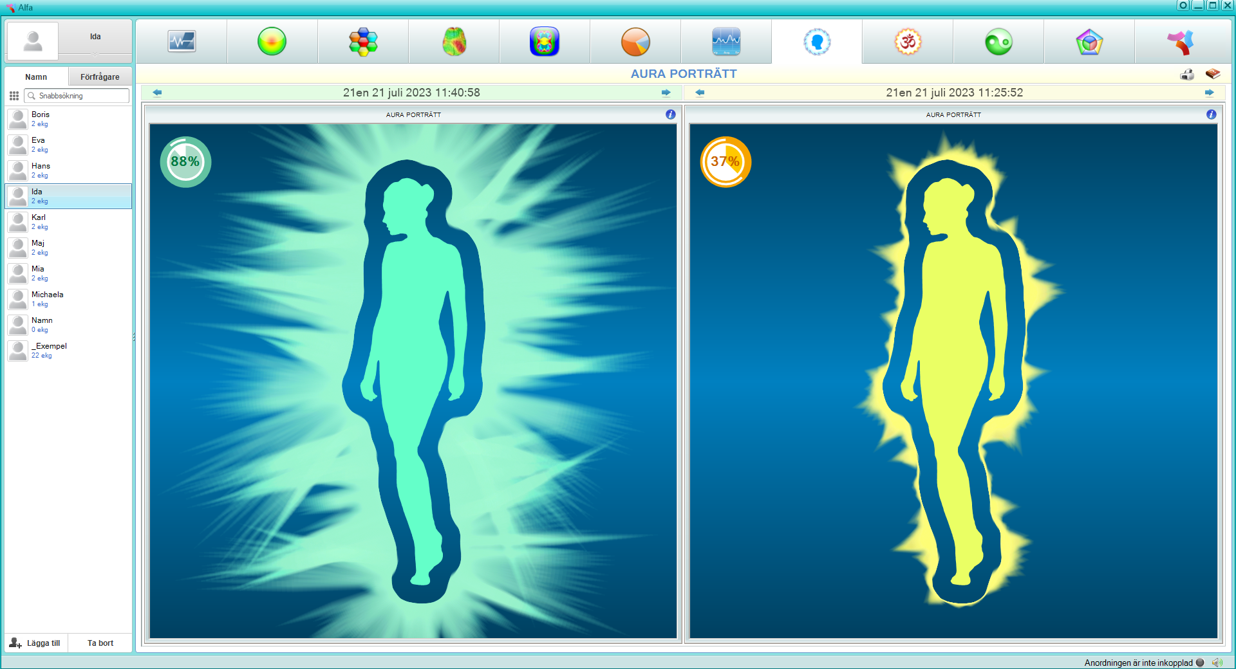Viewport: 1236px width, 669px height.
Task: Click the grid view icon beside search
Action: pyautogui.click(x=14, y=96)
